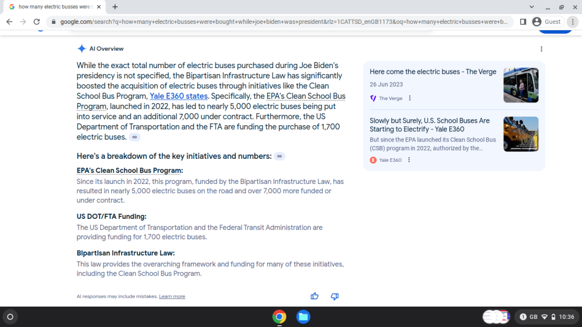Go forward with the forward arrow

(23, 22)
